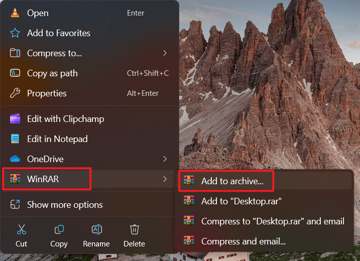Click the Rename icon

(x=96, y=230)
